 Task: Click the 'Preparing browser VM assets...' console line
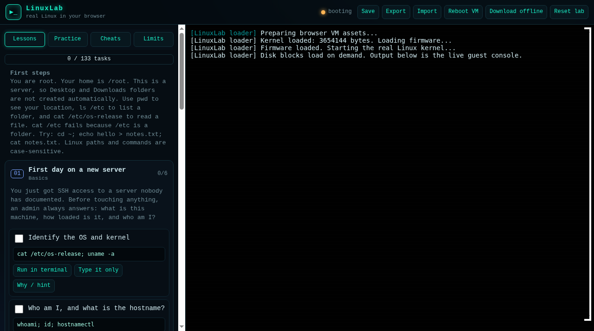[284, 33]
